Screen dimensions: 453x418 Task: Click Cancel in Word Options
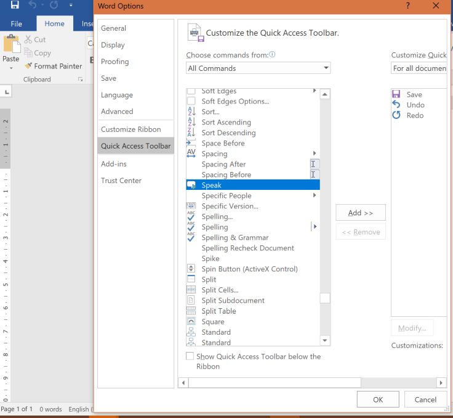coord(425,400)
